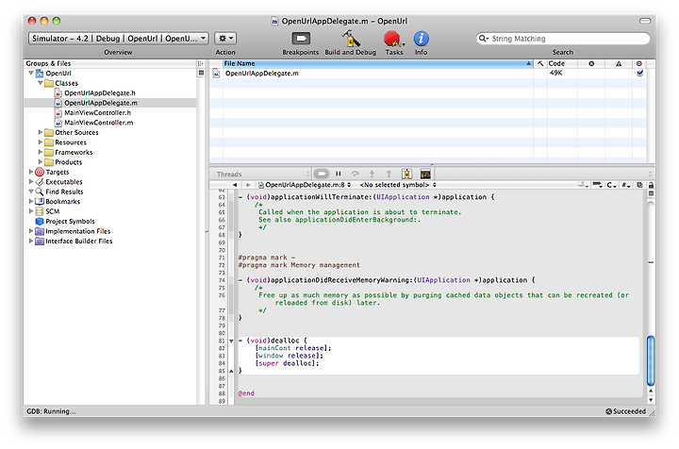The image size is (679, 449).
Task: Click the Step Into debugger button
Action: [x=372, y=174]
